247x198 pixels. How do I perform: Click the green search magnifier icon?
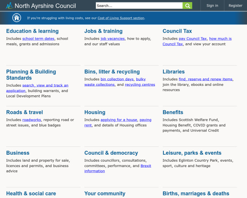point(187,6)
